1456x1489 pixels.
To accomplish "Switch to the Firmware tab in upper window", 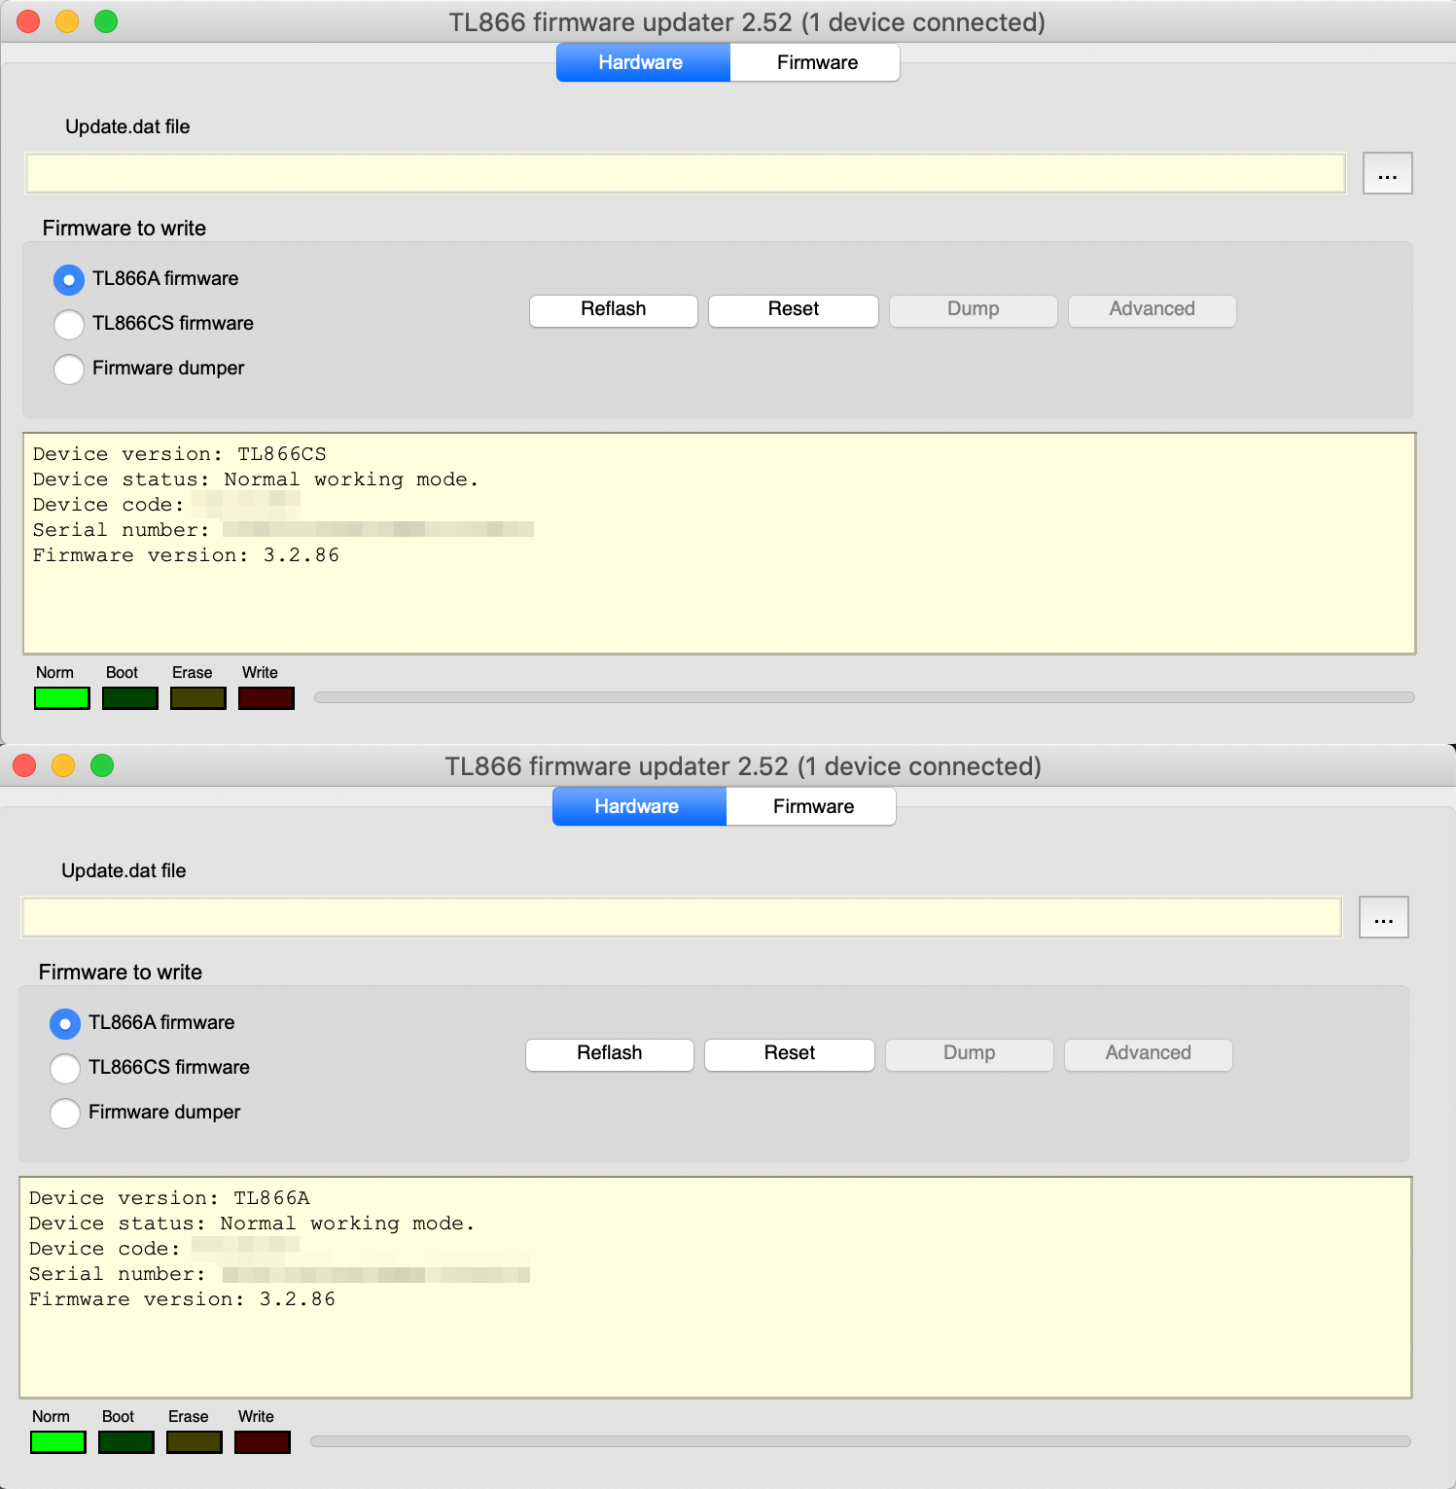I will pos(816,63).
